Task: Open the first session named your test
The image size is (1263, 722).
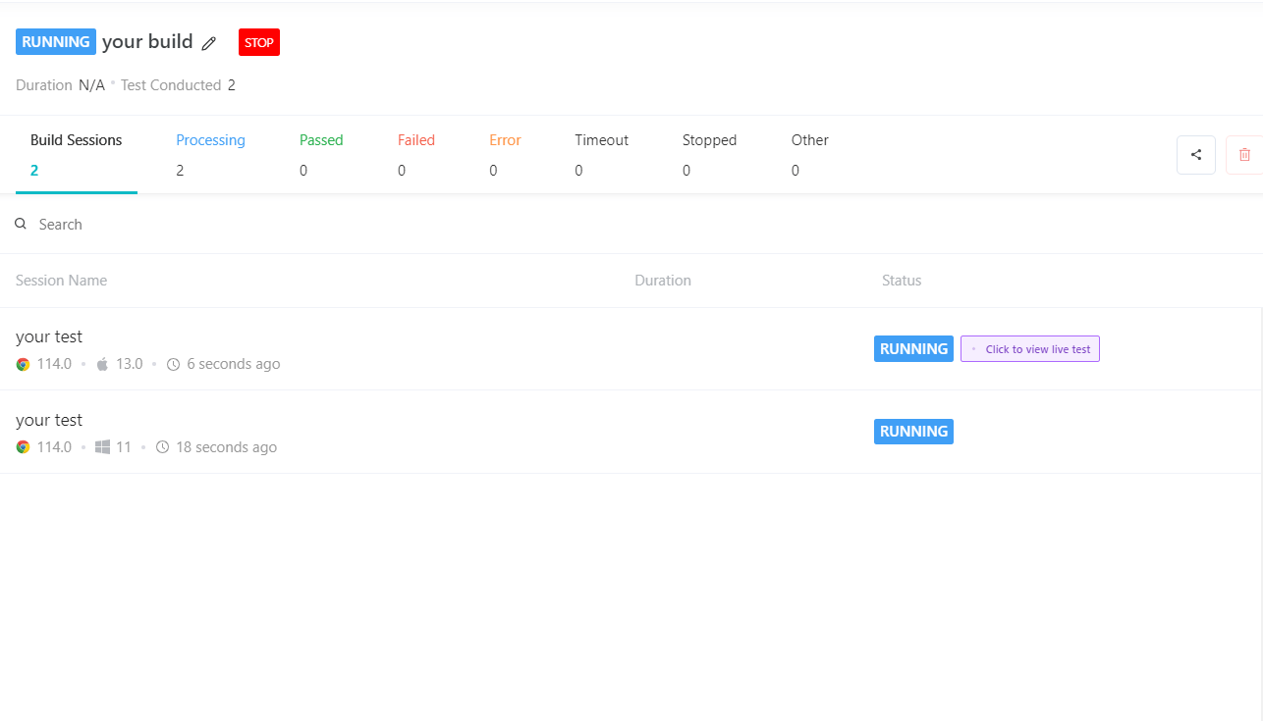Action: [49, 336]
